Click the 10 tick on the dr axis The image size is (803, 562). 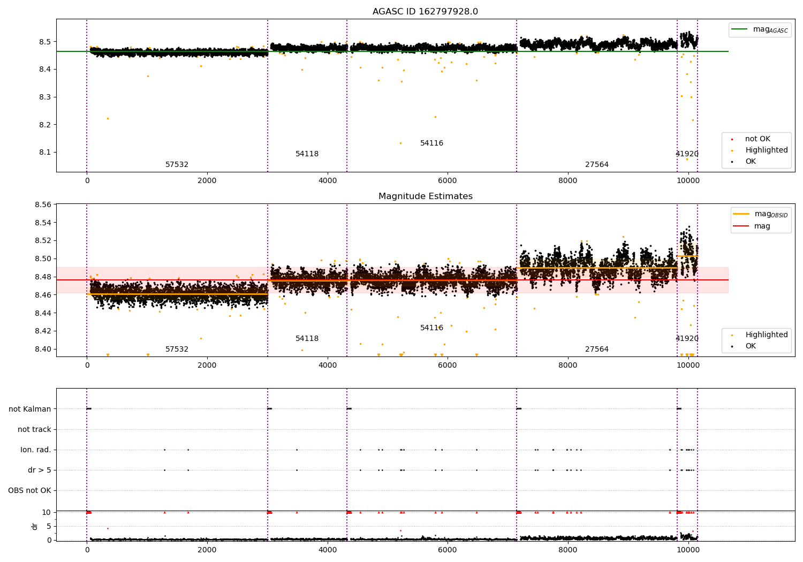click(x=47, y=513)
